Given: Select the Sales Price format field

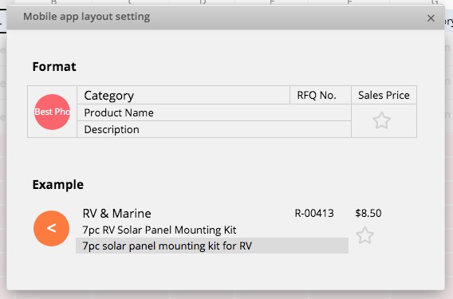Looking at the screenshot, I should coord(384,95).
